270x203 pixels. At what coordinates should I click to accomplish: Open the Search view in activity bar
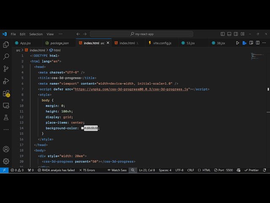(6, 56)
